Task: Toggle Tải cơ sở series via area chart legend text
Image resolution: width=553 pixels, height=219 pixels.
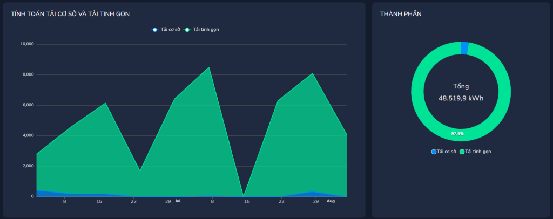Action: 170,29
